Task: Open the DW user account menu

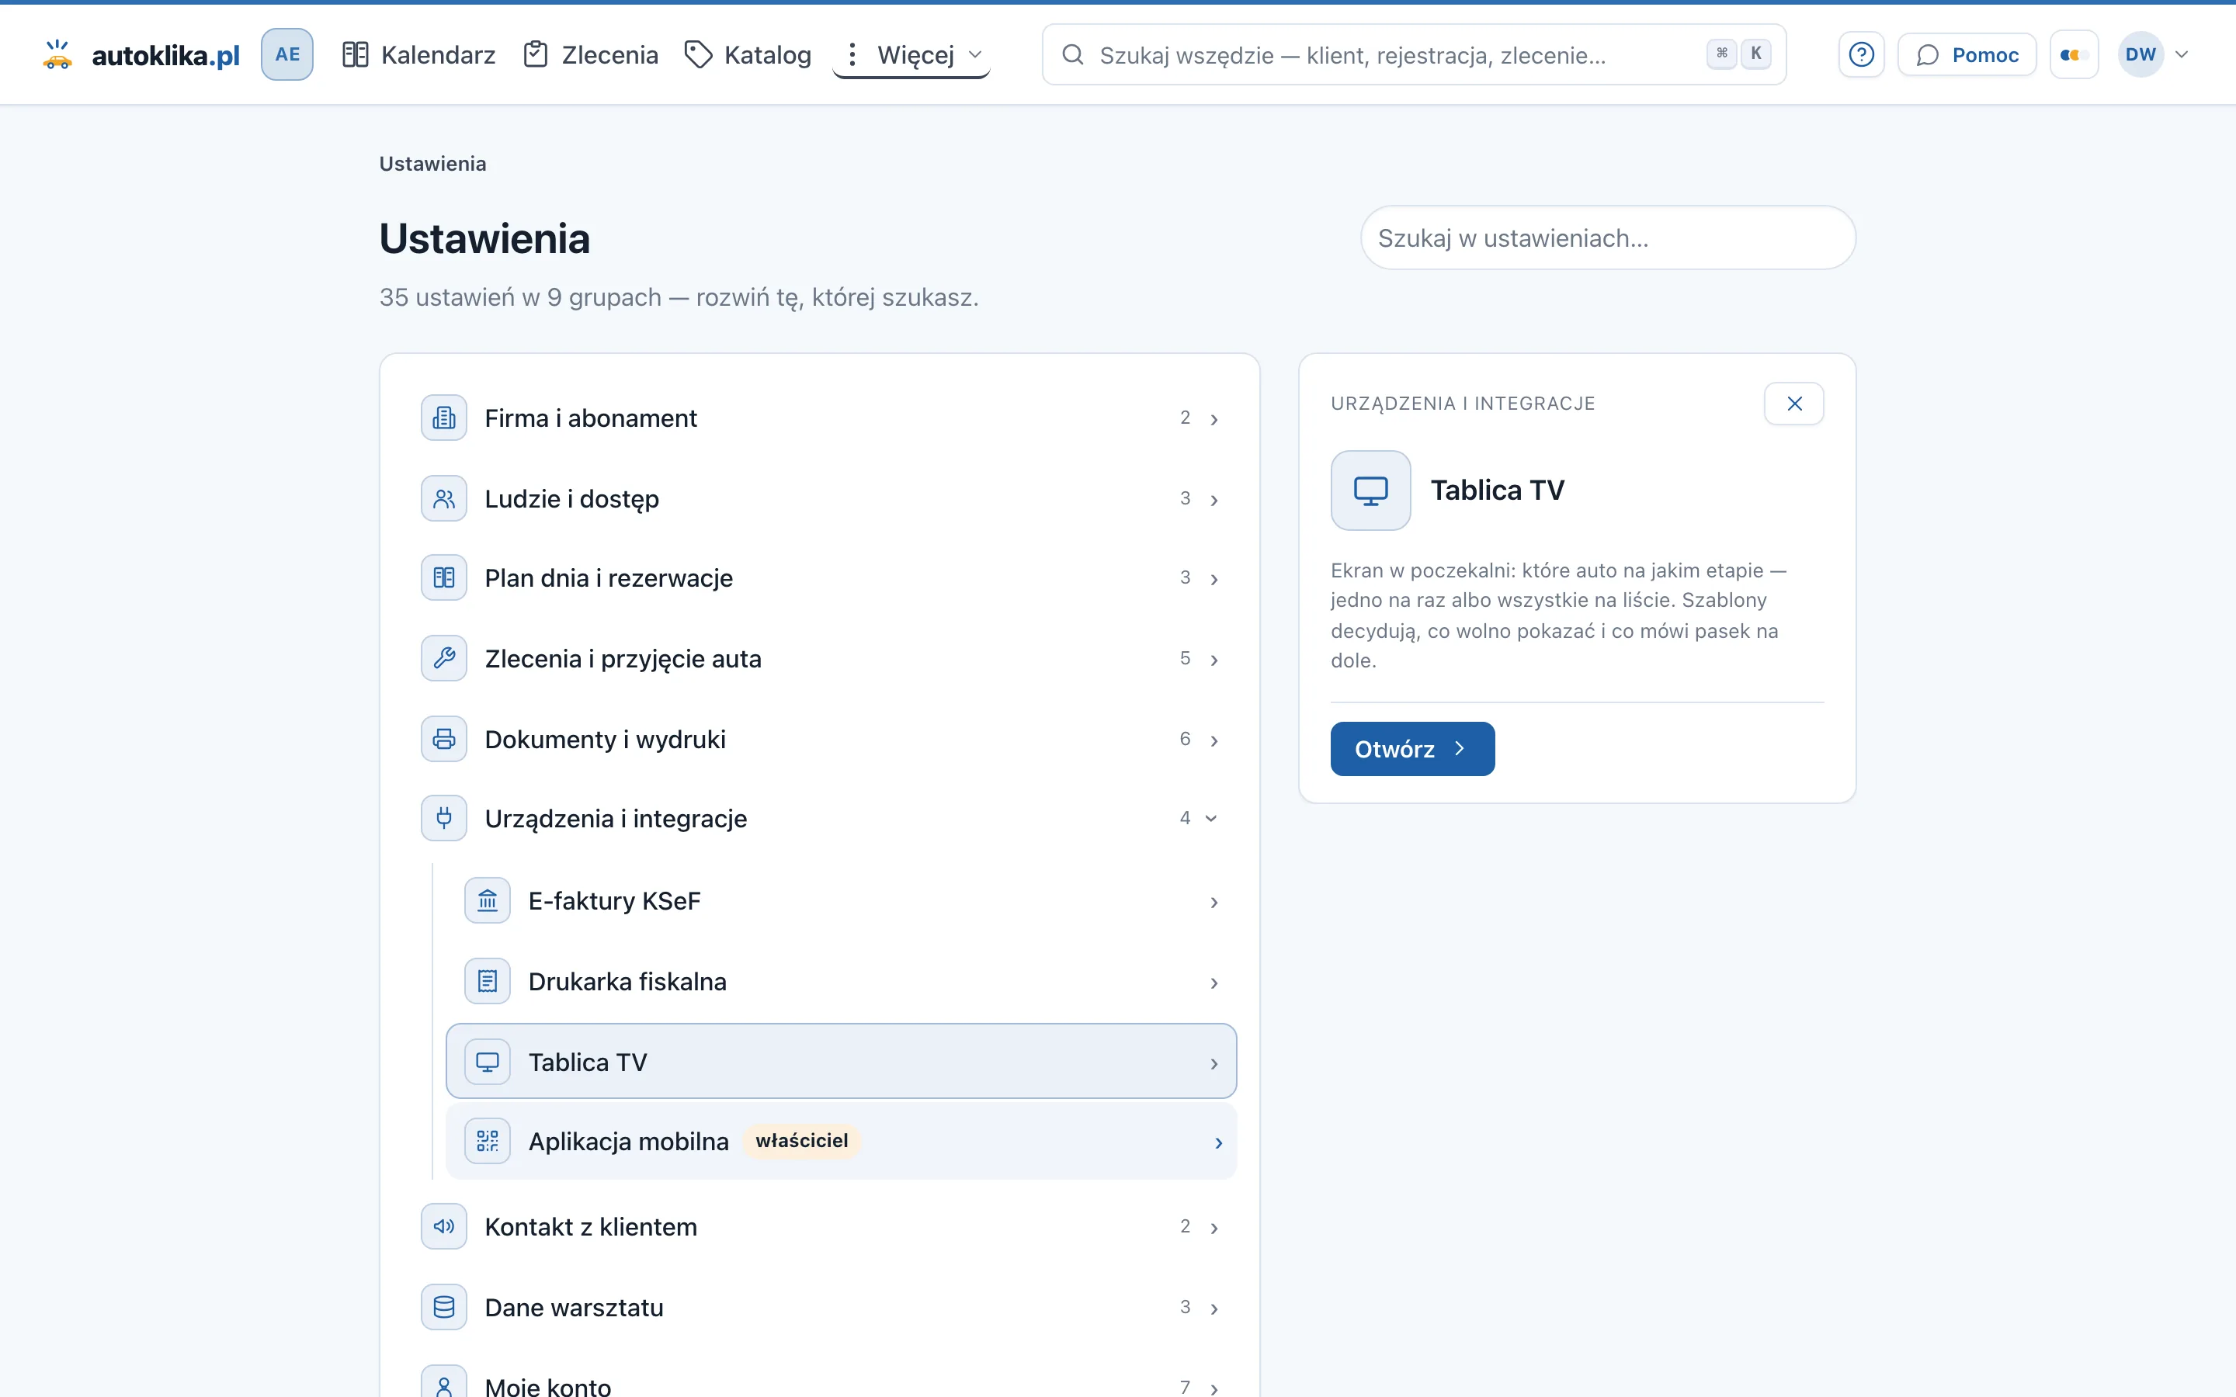Action: click(2153, 54)
